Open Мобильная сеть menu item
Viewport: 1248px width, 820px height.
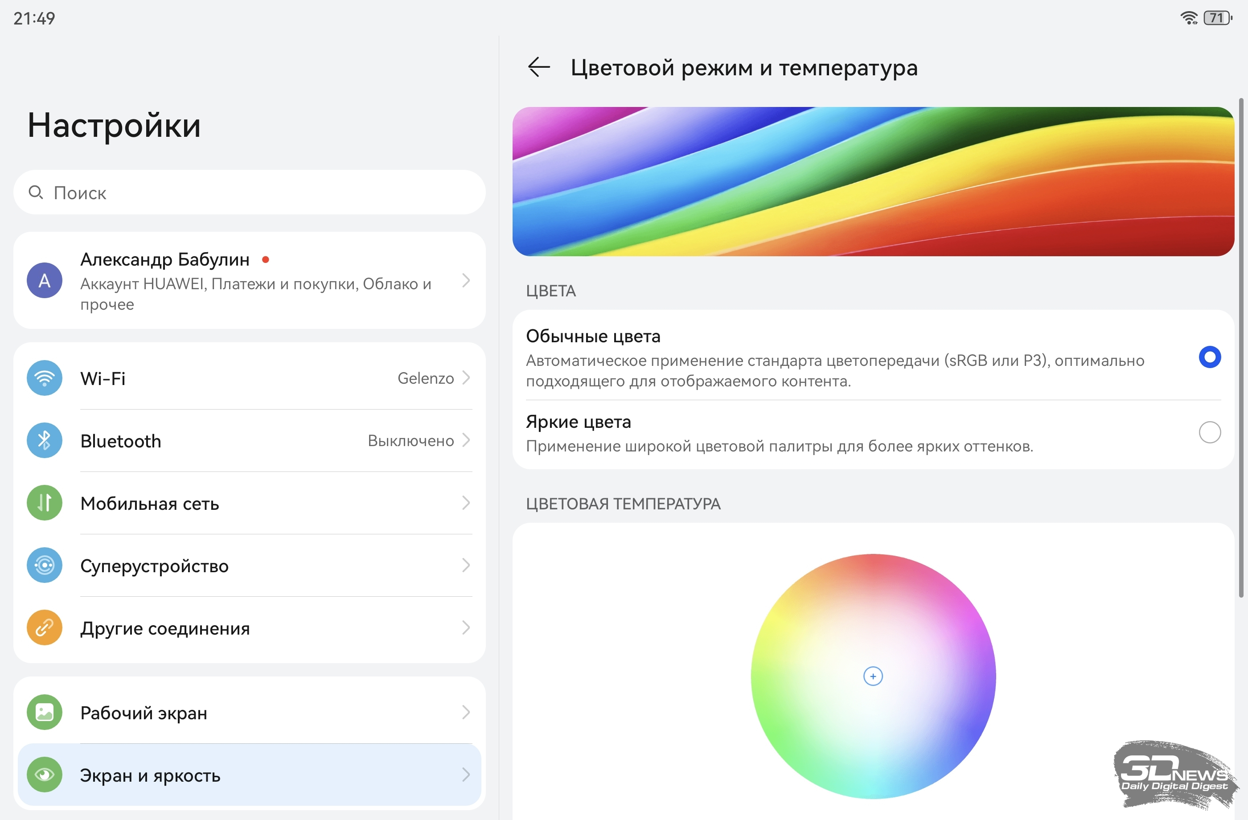[149, 503]
